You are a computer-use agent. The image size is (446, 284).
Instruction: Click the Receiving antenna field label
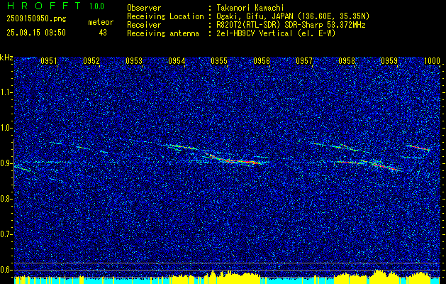[163, 33]
